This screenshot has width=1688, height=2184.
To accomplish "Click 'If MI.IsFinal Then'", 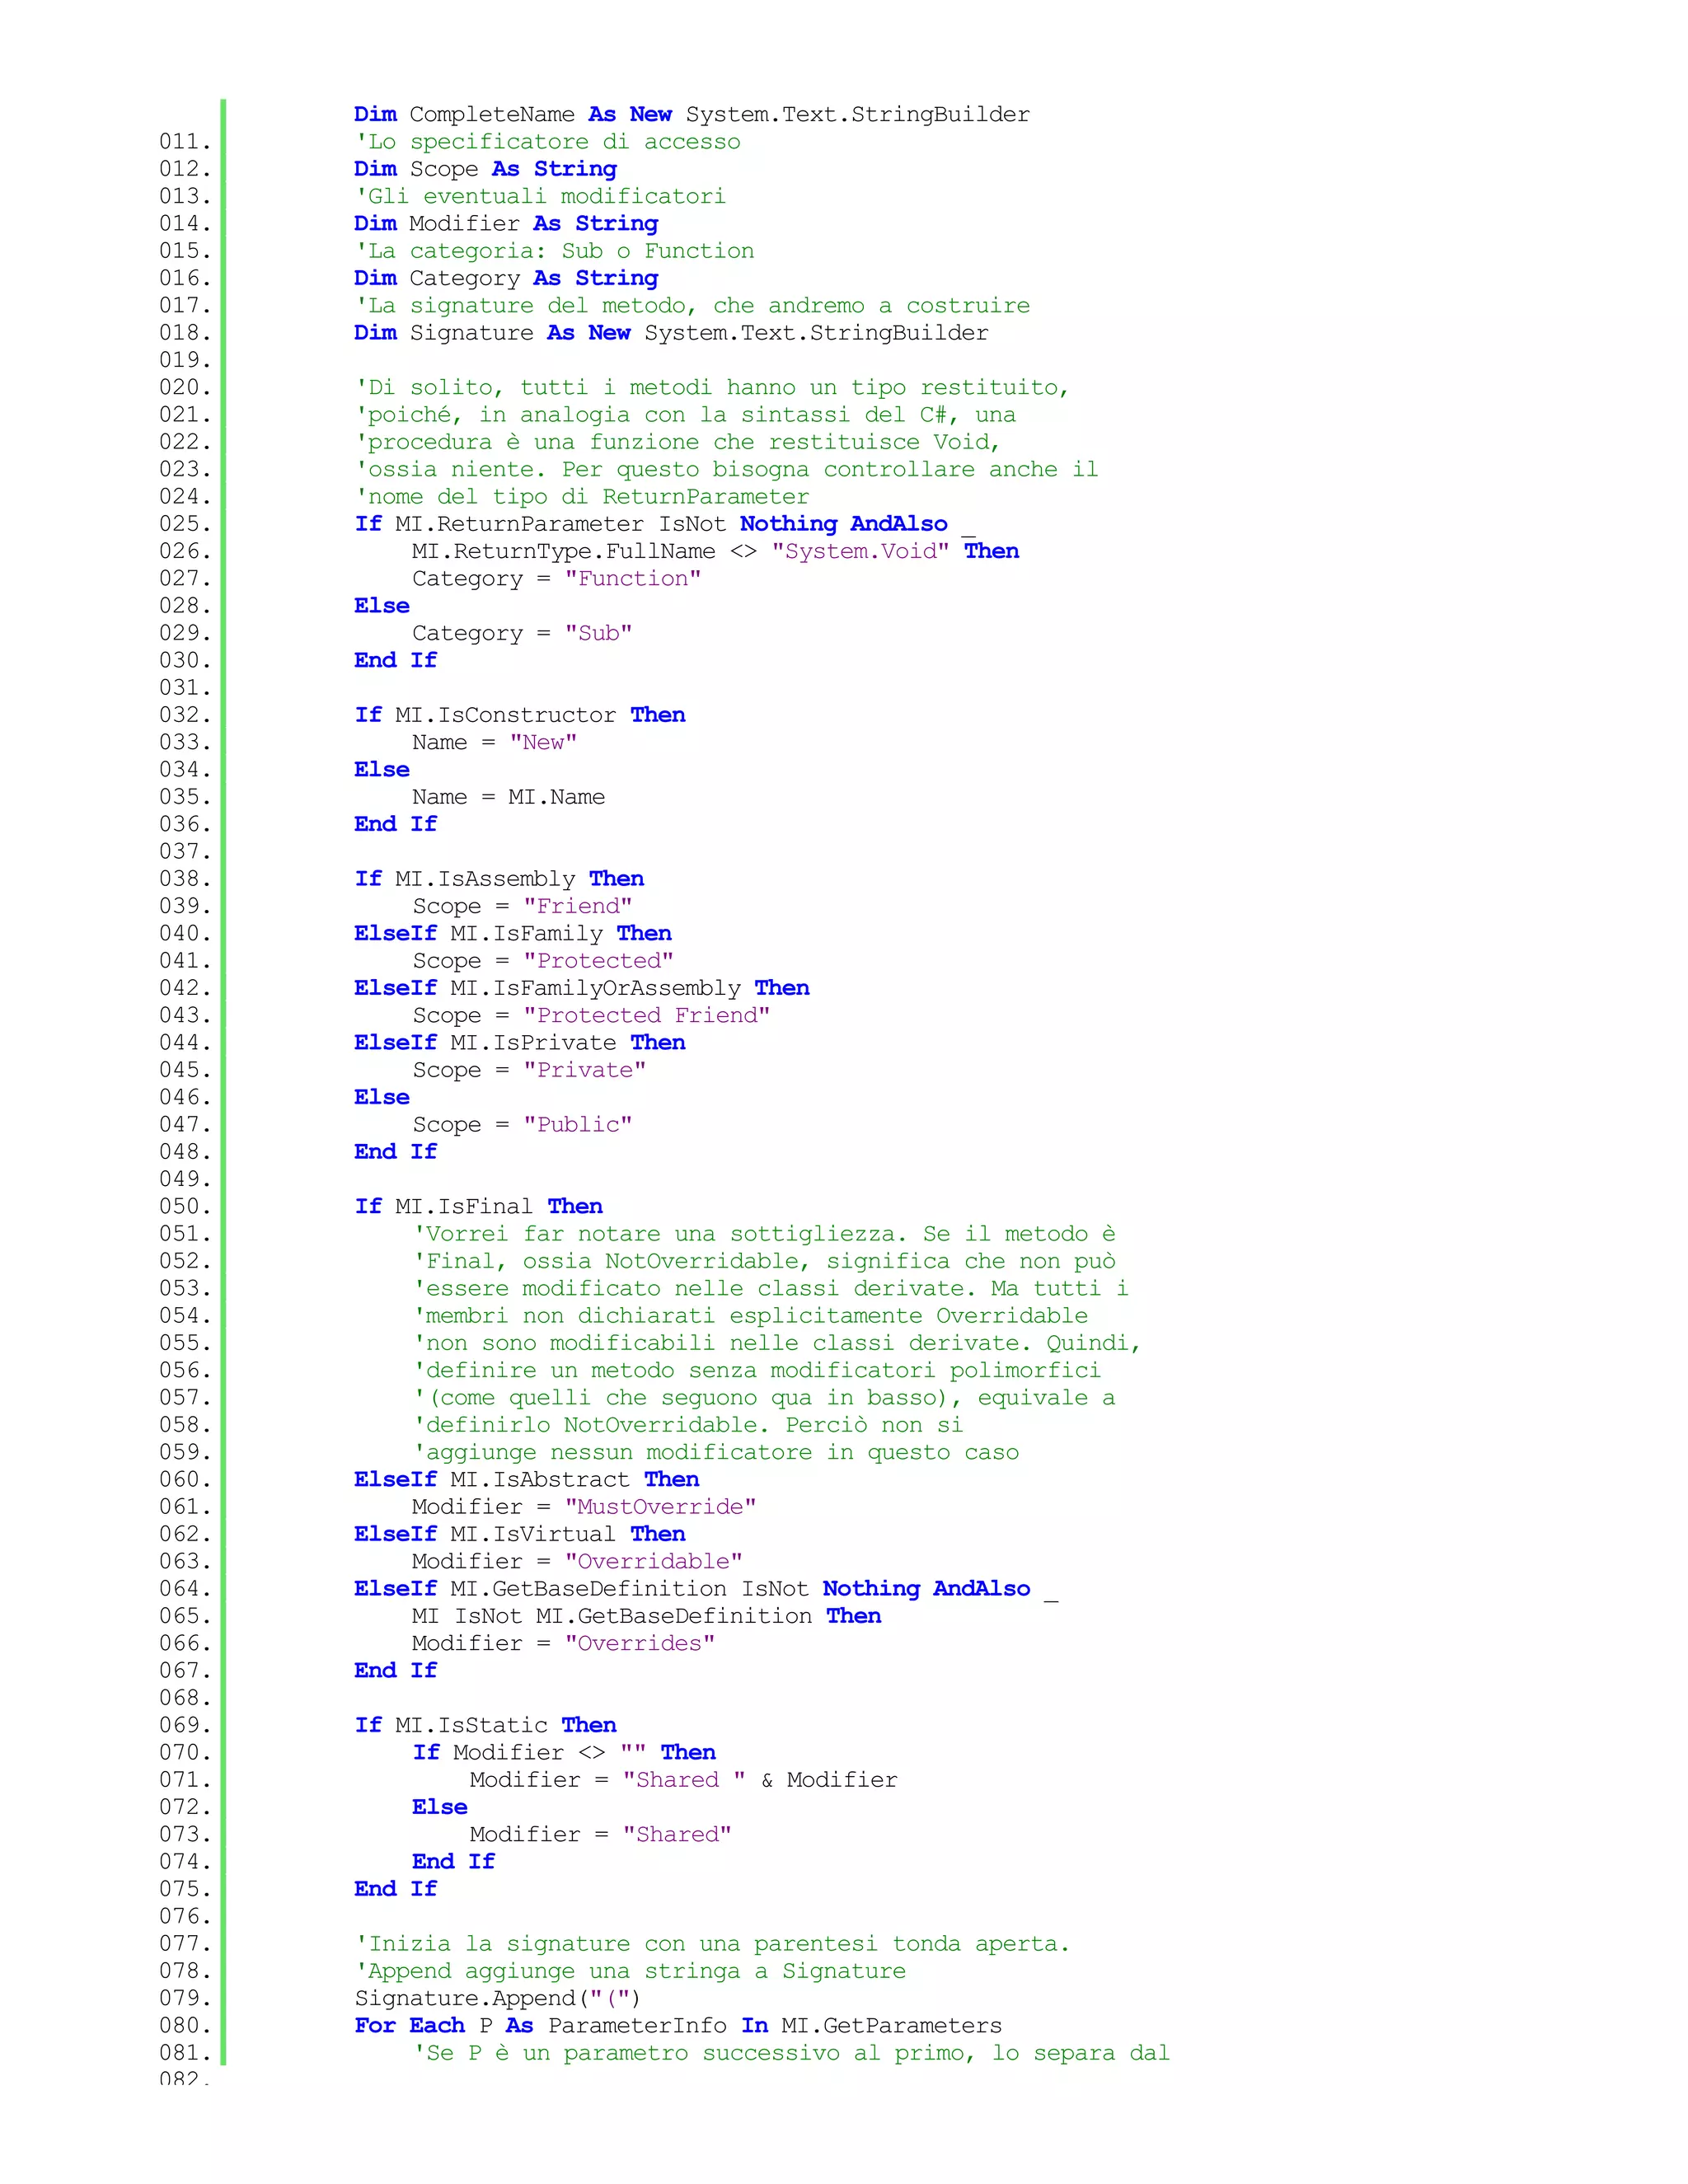I will 479,1206.
